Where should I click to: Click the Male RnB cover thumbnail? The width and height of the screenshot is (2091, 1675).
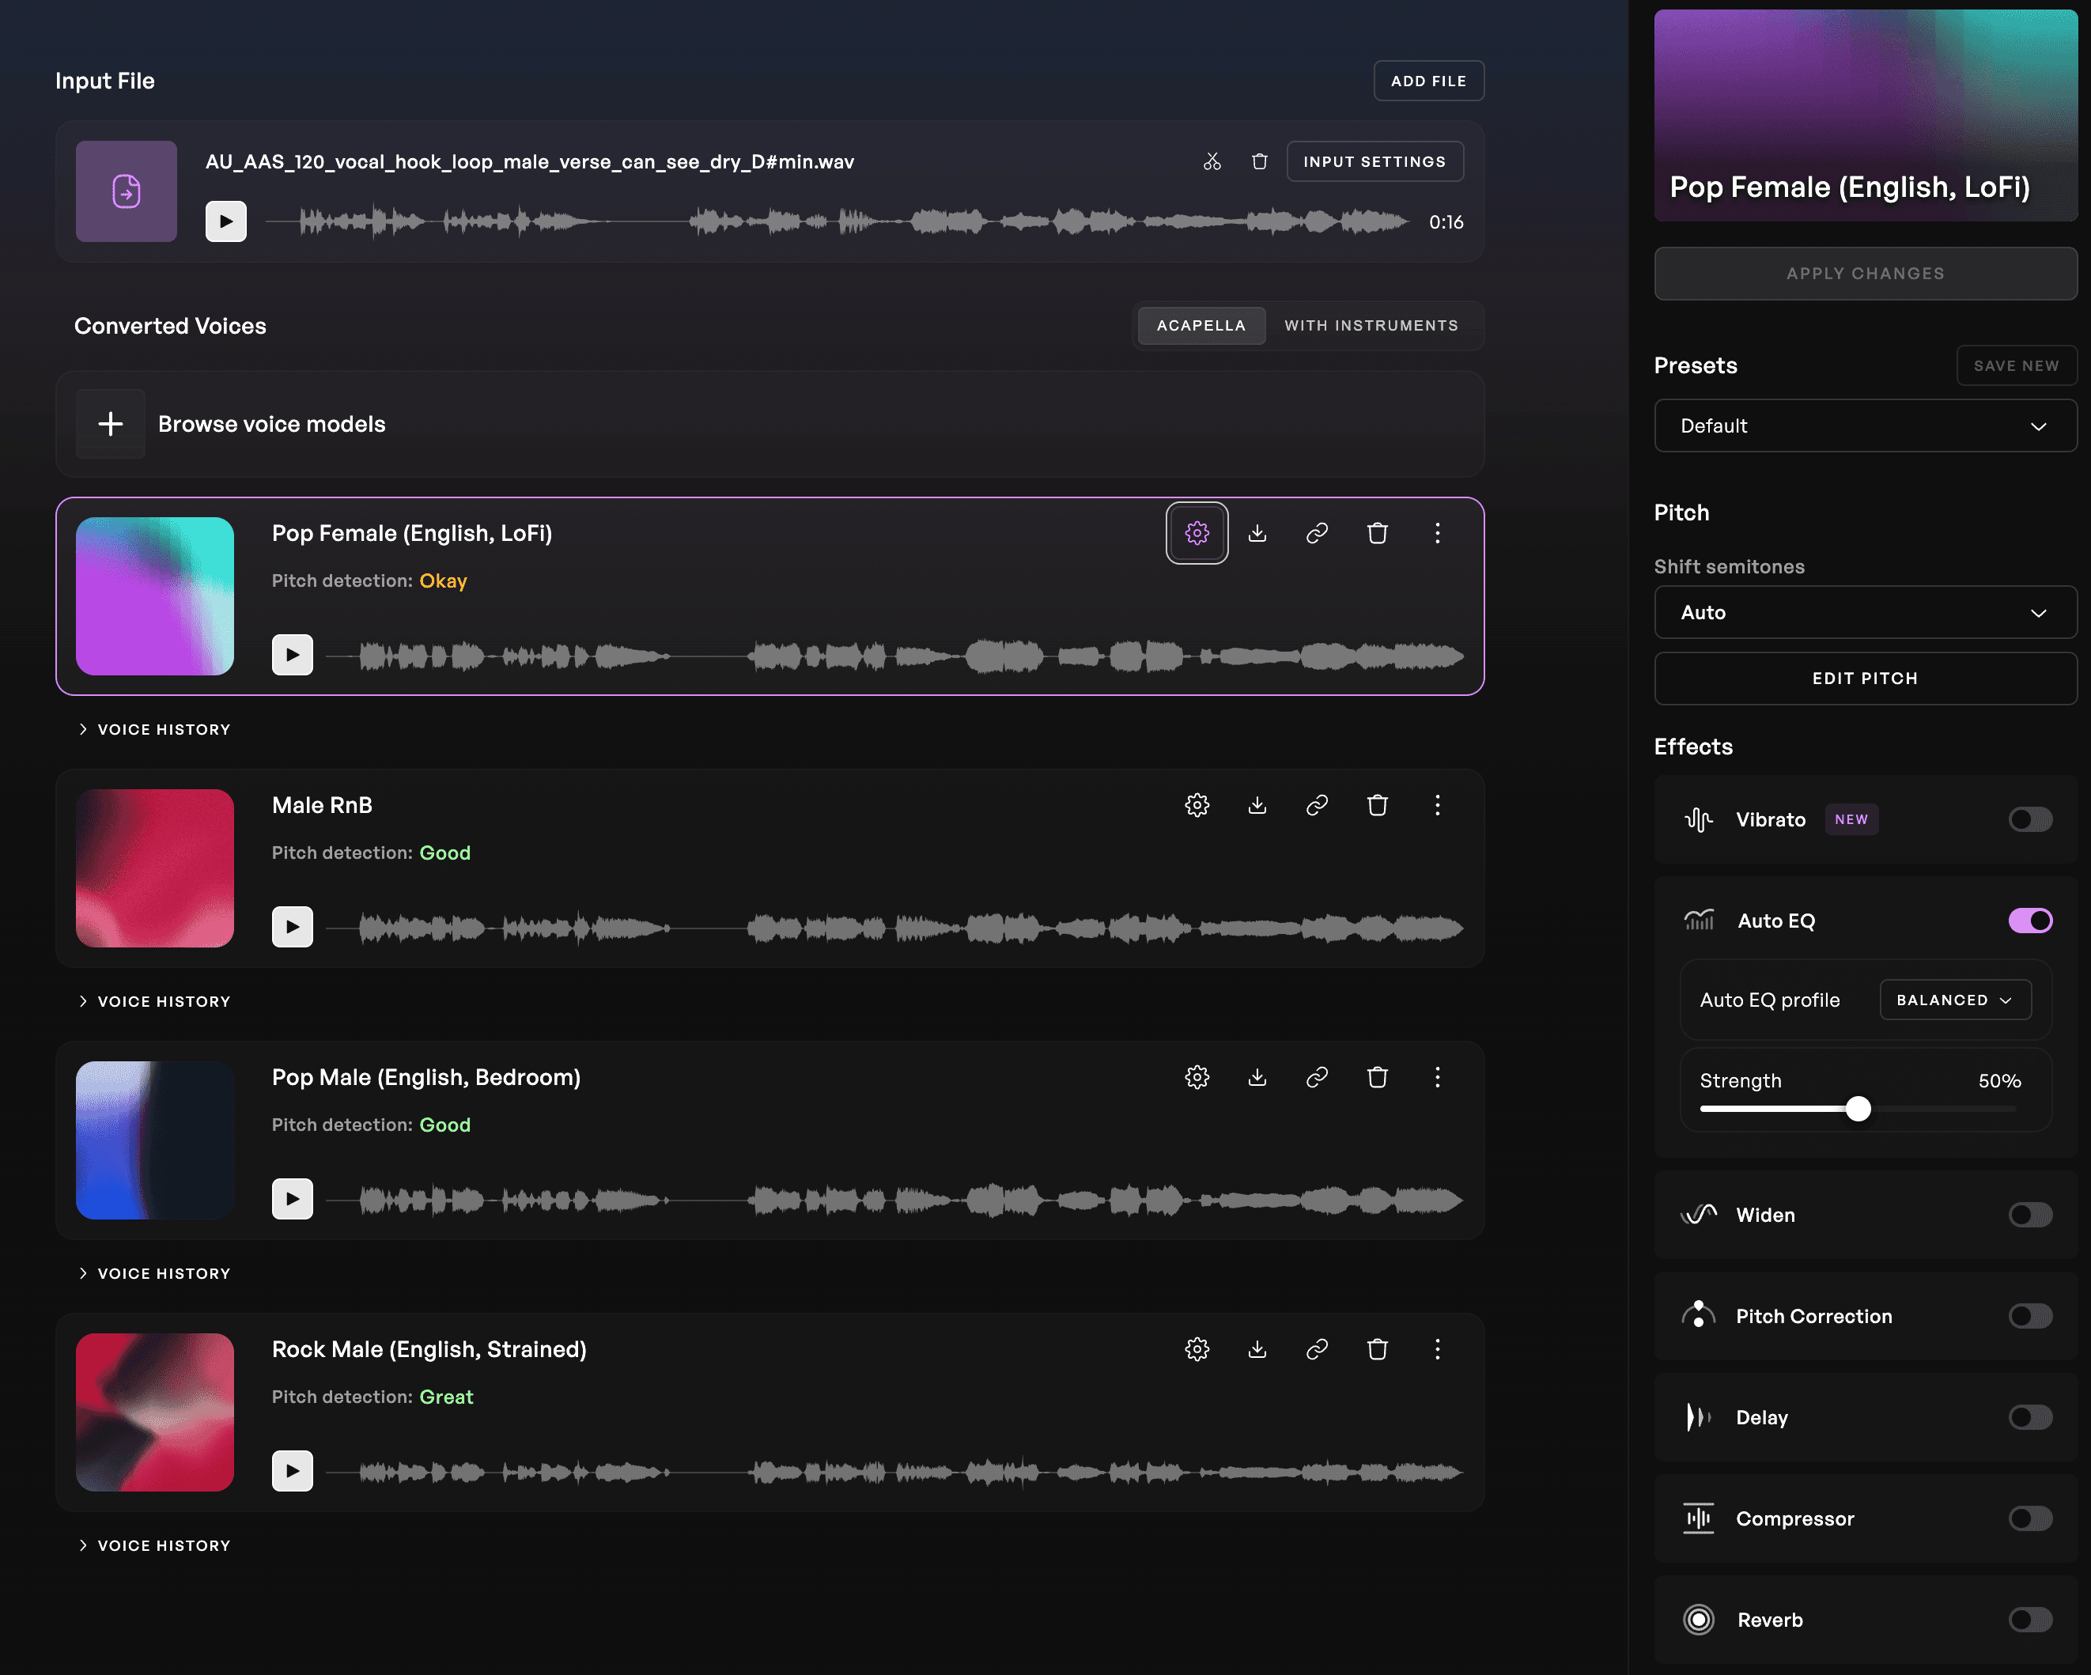[155, 868]
